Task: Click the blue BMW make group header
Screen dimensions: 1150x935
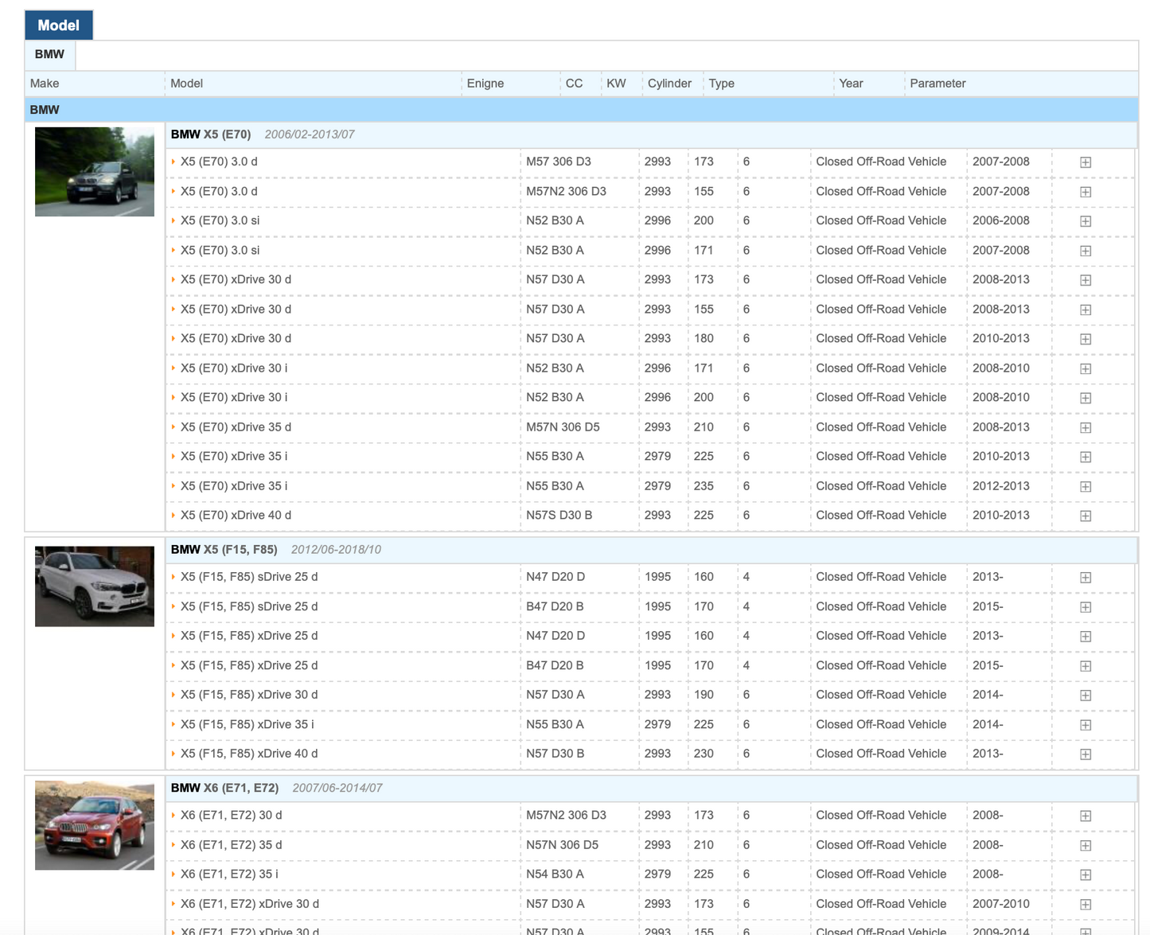Action: [x=581, y=110]
